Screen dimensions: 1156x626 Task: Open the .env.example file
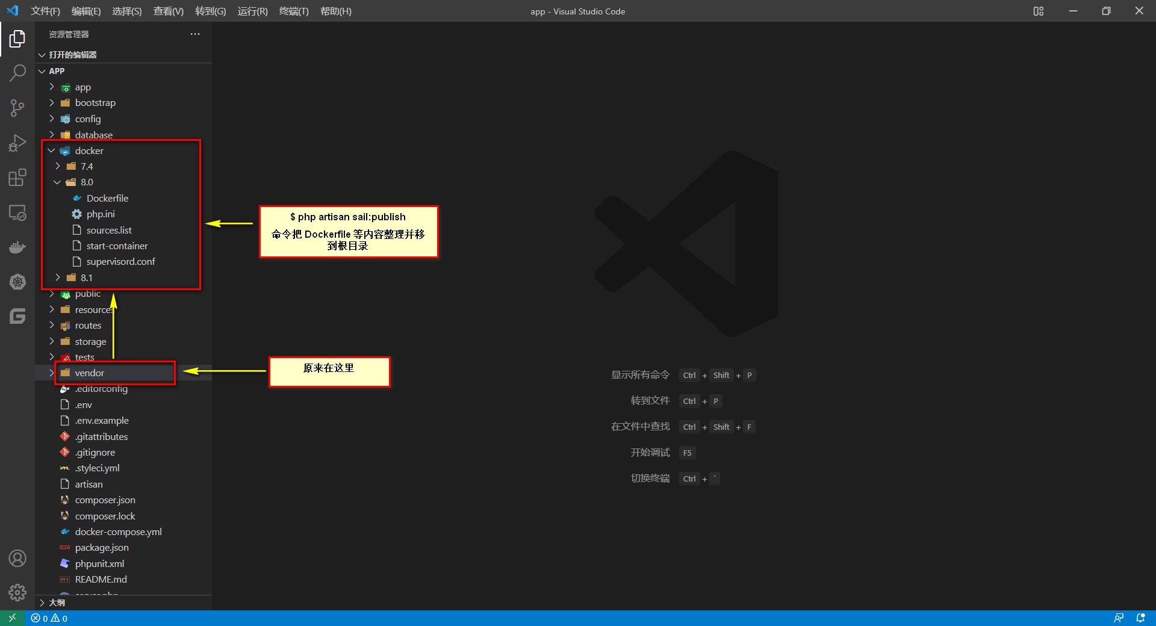(x=123, y=420)
